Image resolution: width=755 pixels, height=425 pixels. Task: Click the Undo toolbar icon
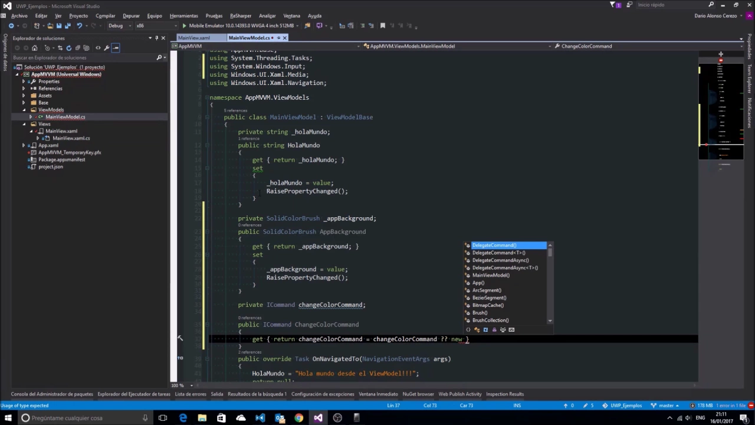pyautogui.click(x=78, y=26)
